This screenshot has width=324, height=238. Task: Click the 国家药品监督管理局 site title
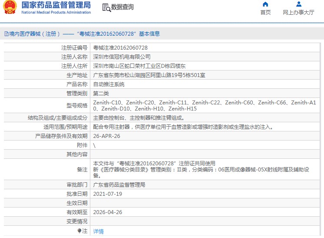click(x=56, y=5)
